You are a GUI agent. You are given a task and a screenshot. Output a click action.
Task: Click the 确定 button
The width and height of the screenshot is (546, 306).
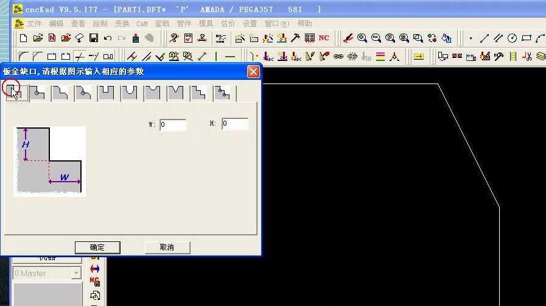97,247
